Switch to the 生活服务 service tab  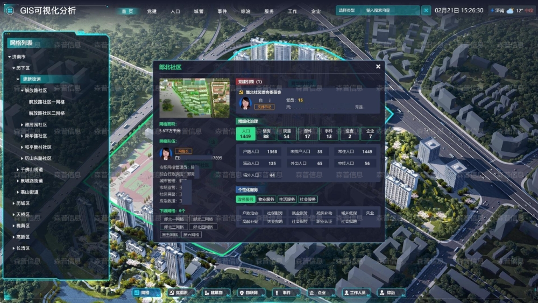tap(287, 199)
